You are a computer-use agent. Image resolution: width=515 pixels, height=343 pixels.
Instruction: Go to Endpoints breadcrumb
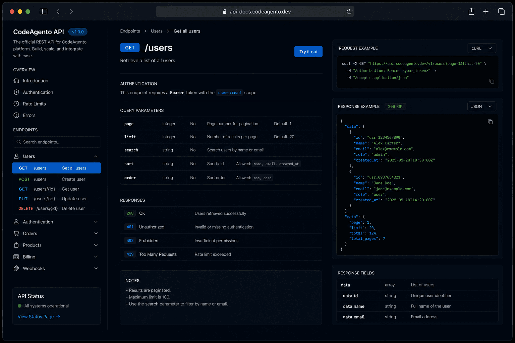(x=130, y=31)
